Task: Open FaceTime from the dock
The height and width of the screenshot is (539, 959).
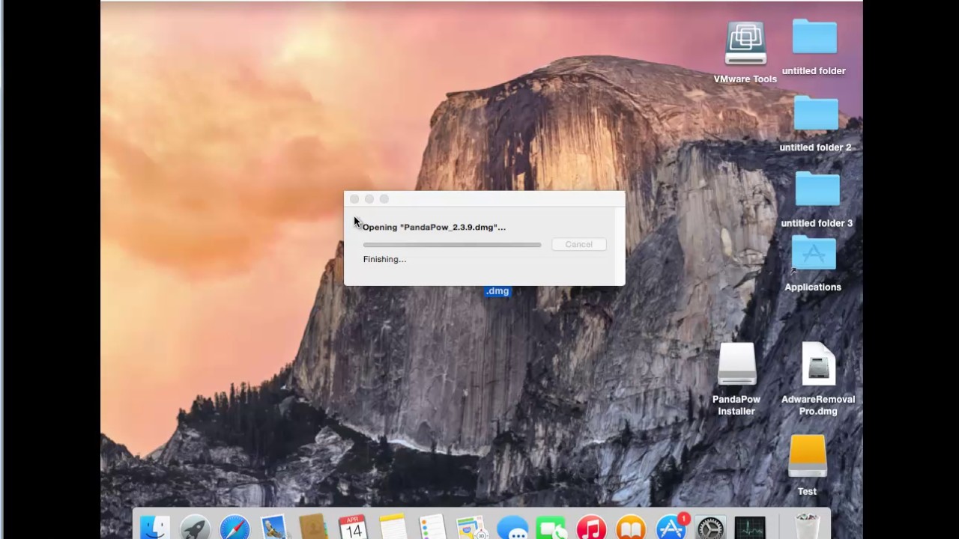Action: click(552, 528)
